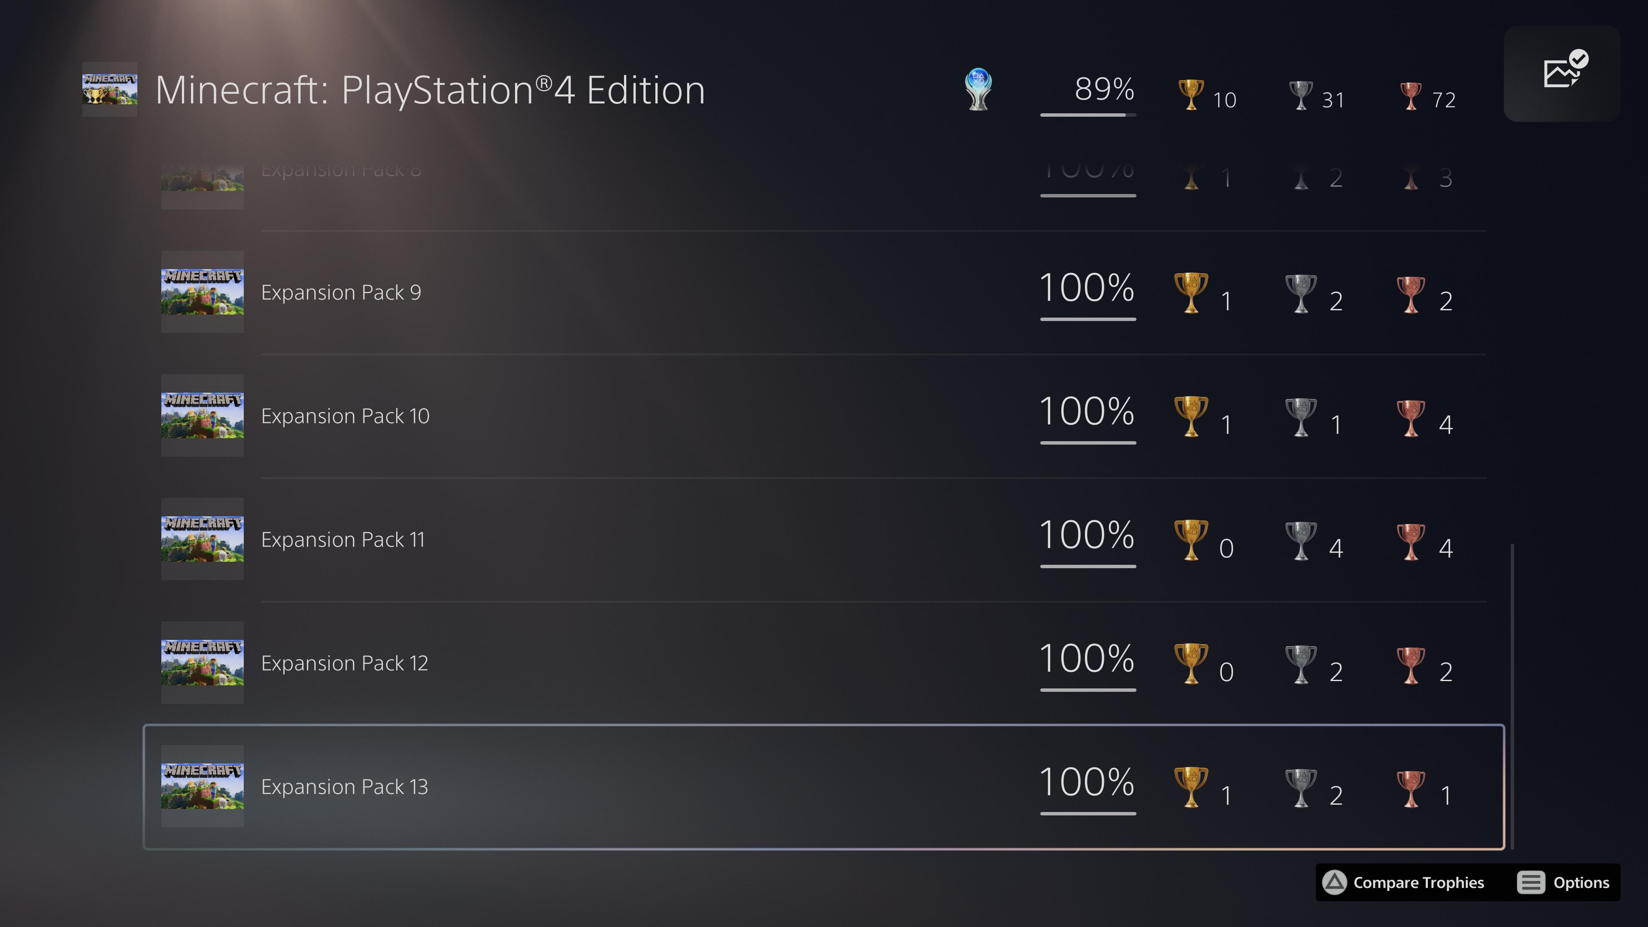Click Expansion Pack 10 100% progress bar
The width and height of the screenshot is (1648, 927).
[x=1088, y=442]
